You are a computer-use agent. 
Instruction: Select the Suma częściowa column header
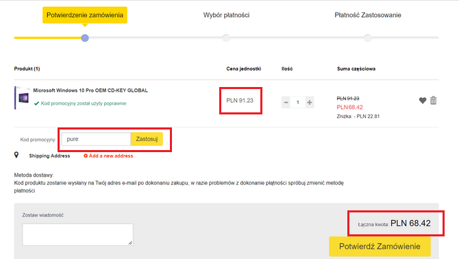(356, 69)
